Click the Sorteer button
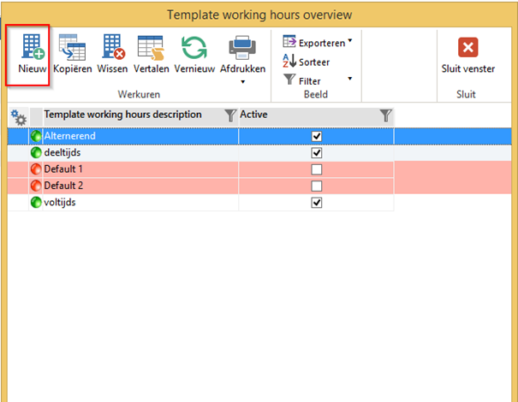This screenshot has height=402, width=518. (307, 62)
